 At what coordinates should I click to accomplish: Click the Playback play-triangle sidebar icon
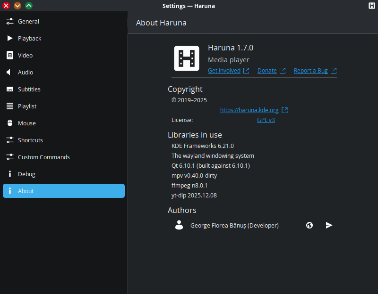pos(9,38)
